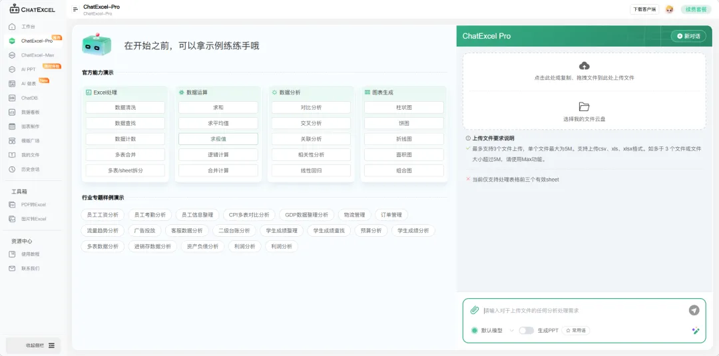Click the 图片转Excel tool icon
719x356 pixels.
click(x=13, y=219)
